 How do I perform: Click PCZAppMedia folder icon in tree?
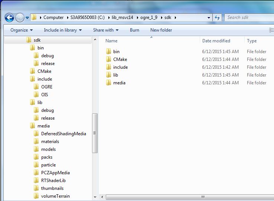[x=36, y=173]
